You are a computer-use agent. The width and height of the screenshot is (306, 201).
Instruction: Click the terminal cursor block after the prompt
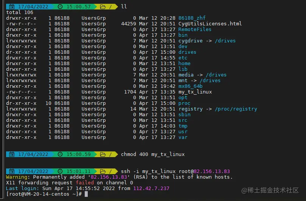click(x=86, y=194)
